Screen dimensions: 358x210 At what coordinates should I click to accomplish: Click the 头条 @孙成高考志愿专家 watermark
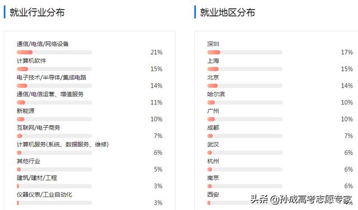302,199
